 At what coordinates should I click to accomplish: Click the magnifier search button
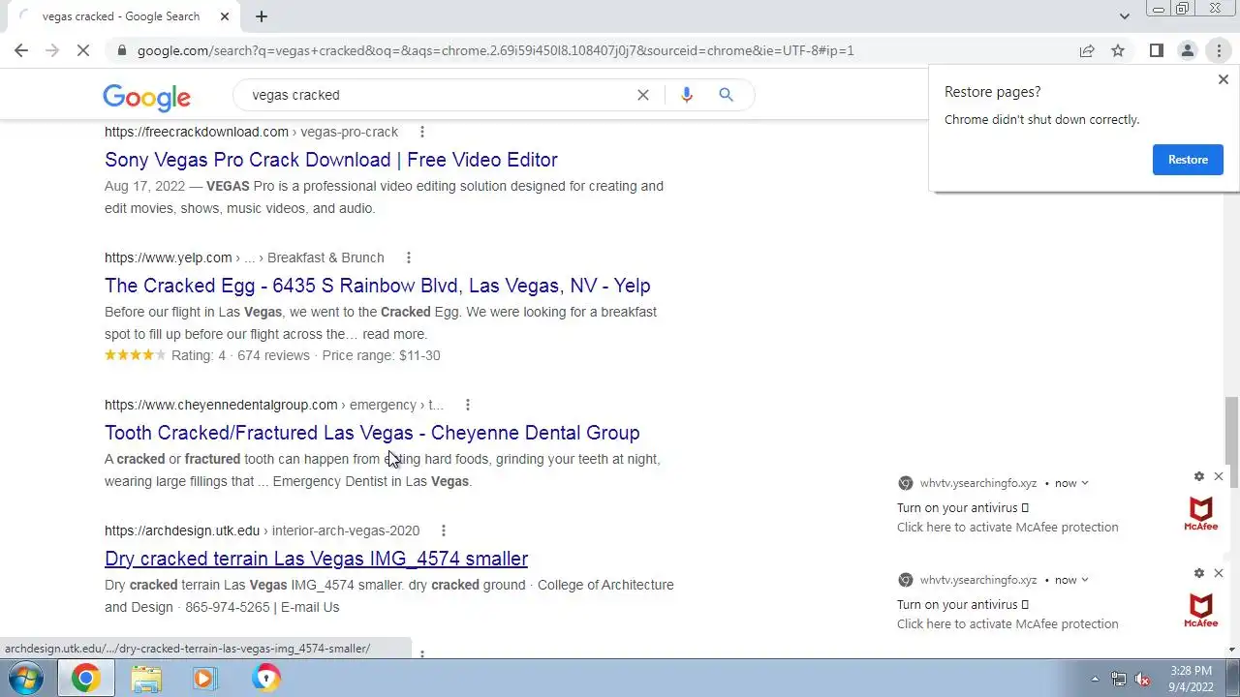pyautogui.click(x=726, y=95)
